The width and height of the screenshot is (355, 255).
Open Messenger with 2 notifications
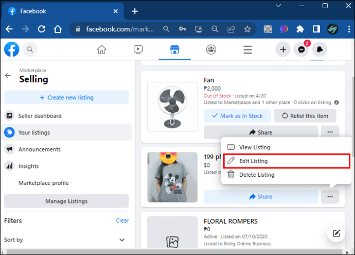(301, 49)
